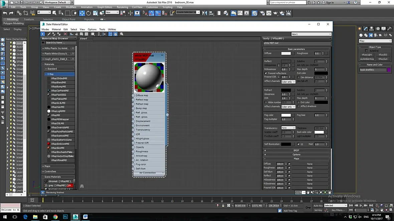Click the delete selected red X icon

[x=65, y=34]
